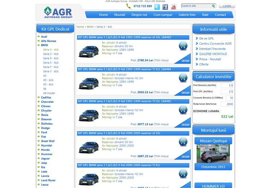Open the Rate menu item
The image size is (265, 188).
(205, 15)
